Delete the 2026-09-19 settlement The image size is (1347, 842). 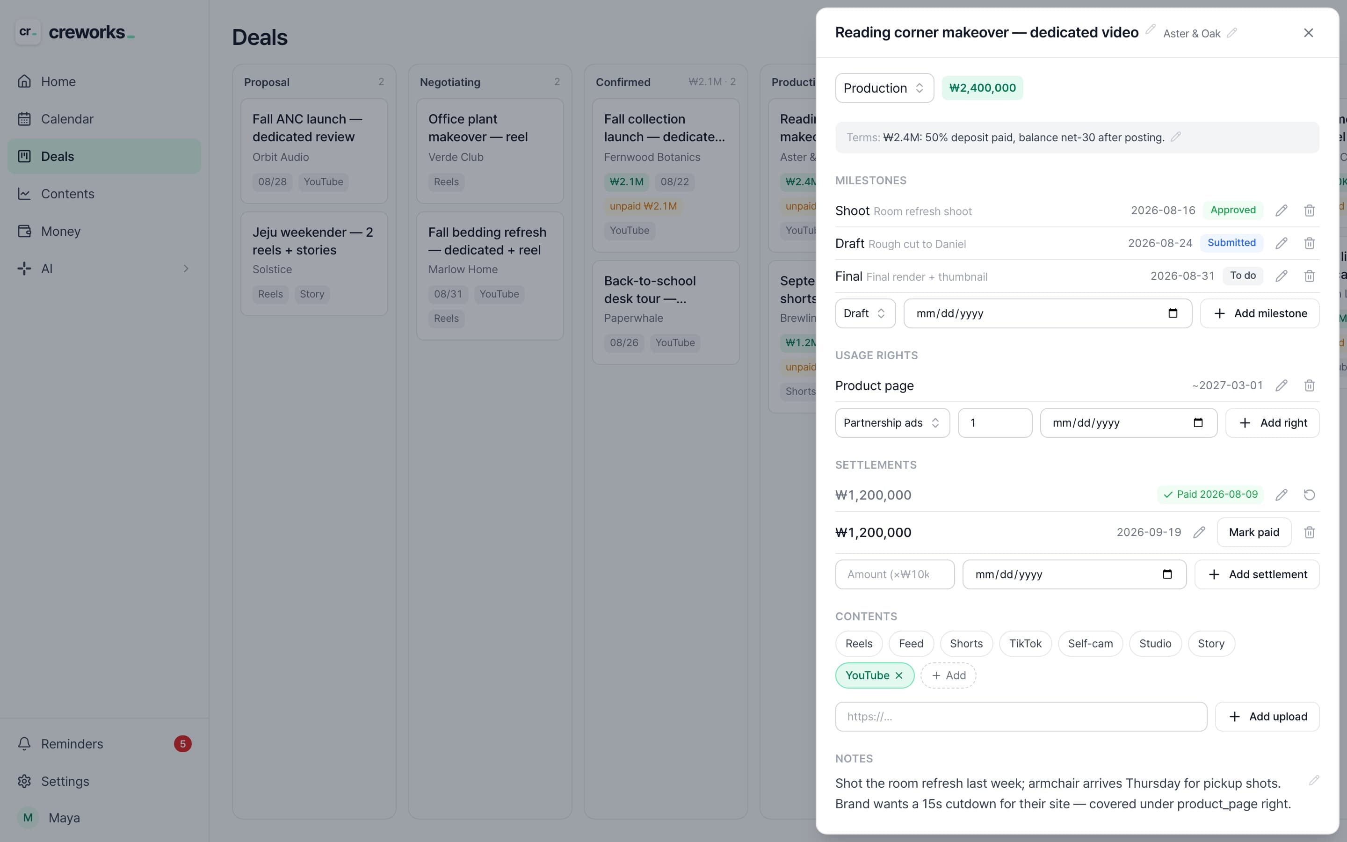pos(1309,532)
